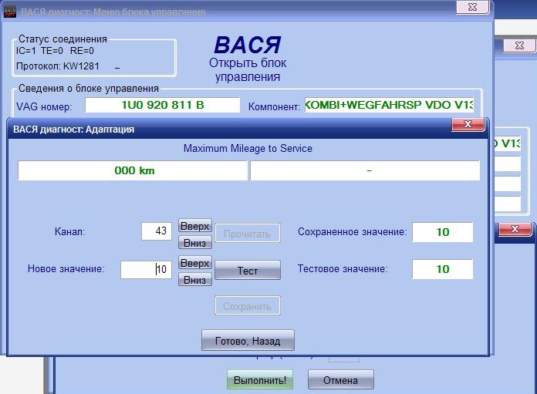
Task: Click the Тестовое значение field showing 10
Action: coord(442,269)
